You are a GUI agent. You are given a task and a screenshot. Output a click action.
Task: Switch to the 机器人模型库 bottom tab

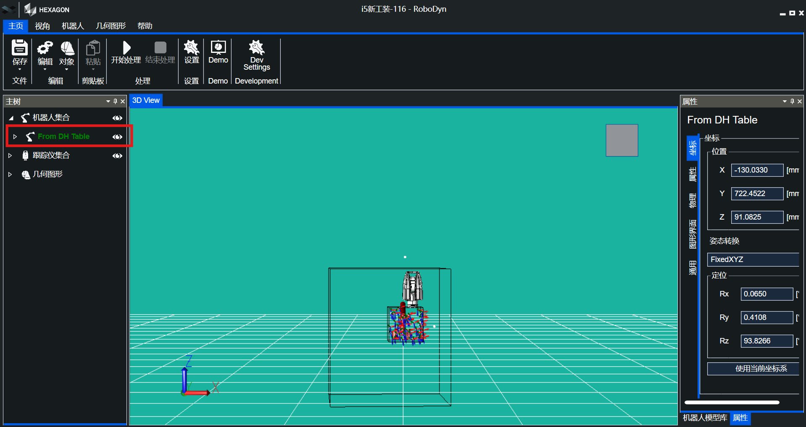(x=705, y=418)
